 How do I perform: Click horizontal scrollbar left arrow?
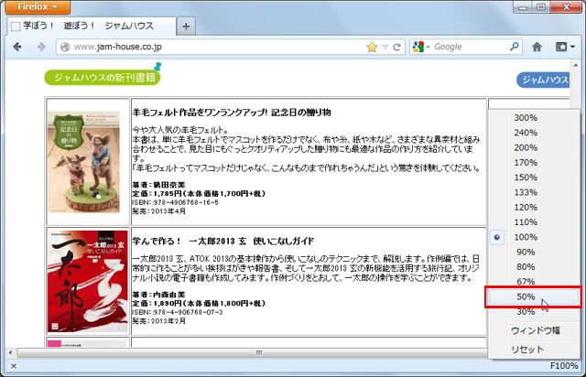click(x=10, y=352)
